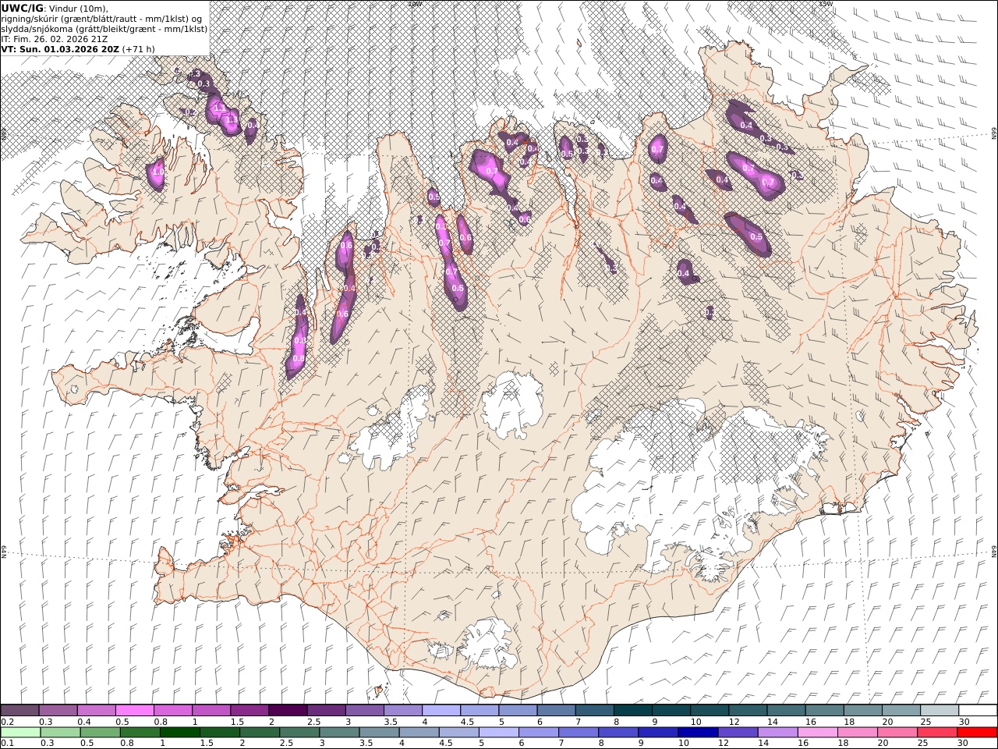
Task: Click the snow legend swatch between 1.5 and 2
Action: 249,711
